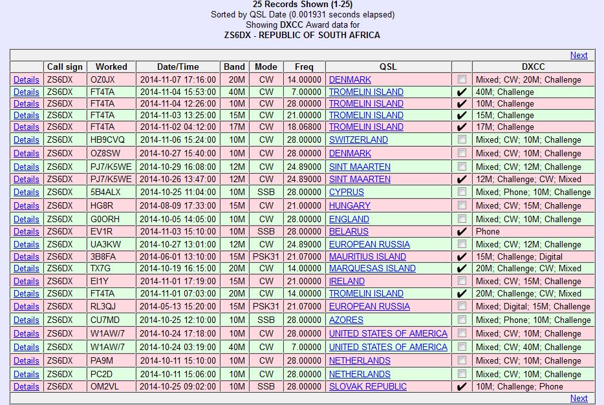
Task: Go to Next page via the top link
Action: click(579, 56)
